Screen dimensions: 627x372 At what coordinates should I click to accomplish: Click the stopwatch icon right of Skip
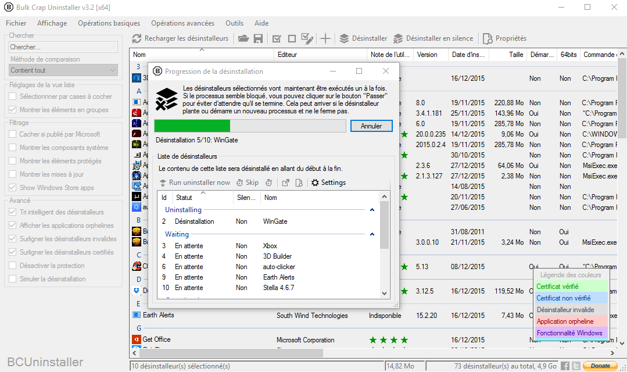(x=268, y=183)
